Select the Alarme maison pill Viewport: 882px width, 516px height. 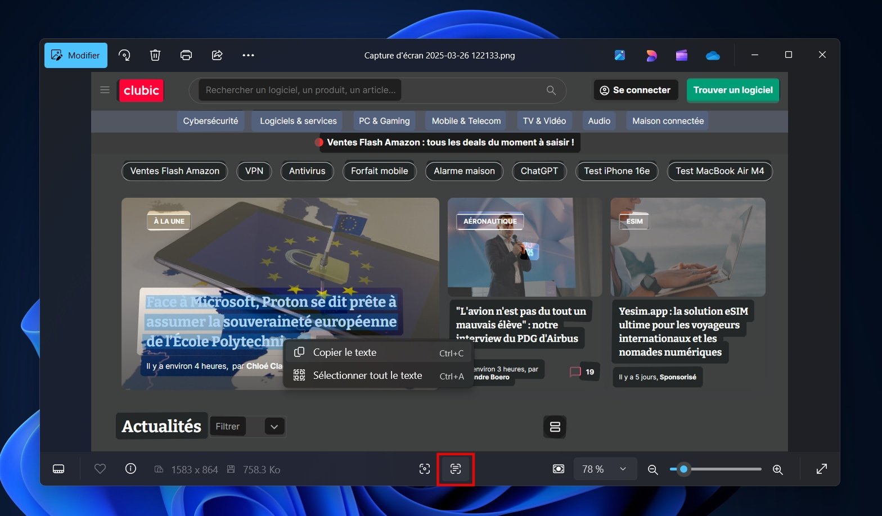click(465, 171)
